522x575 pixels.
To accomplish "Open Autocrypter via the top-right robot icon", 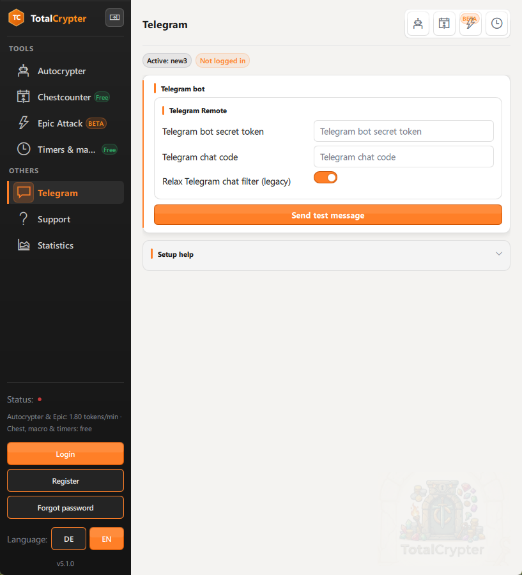I will click(418, 24).
